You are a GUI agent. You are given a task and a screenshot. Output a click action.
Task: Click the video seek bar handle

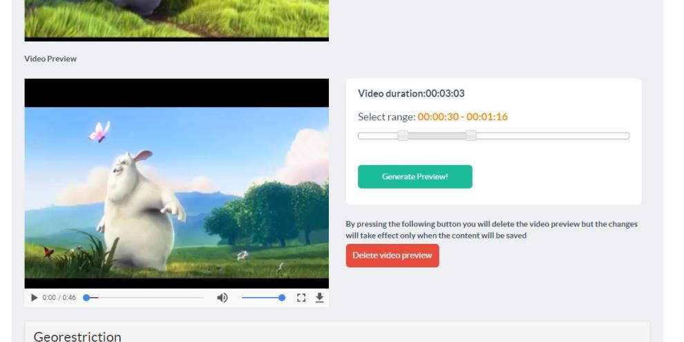(x=87, y=298)
